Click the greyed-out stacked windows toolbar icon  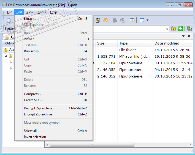pos(122,20)
